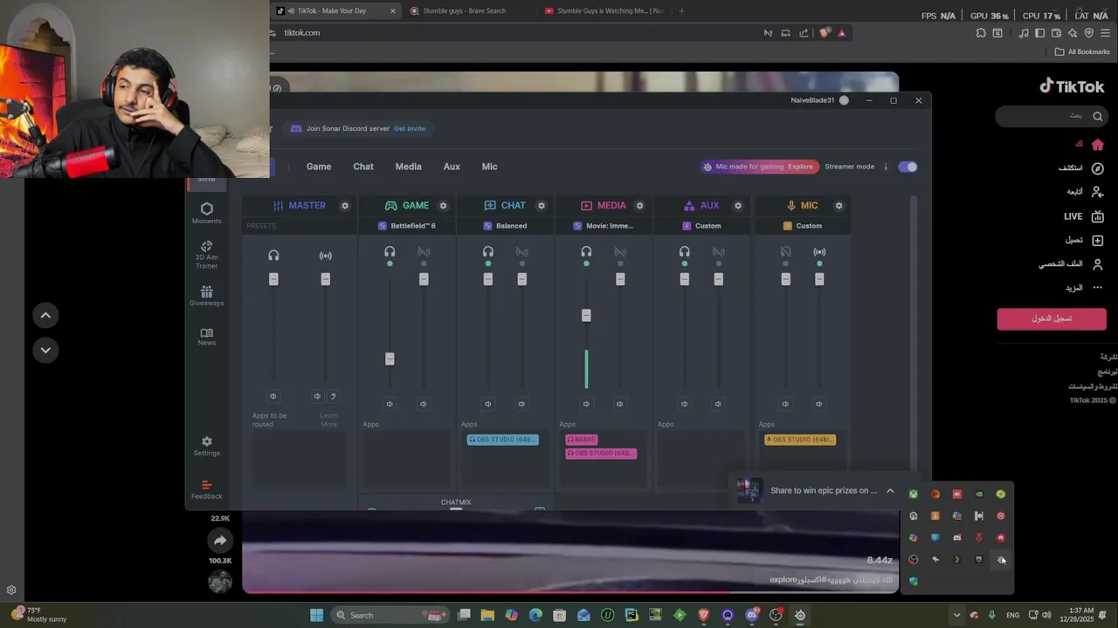Mute AUX headphone output

point(684,404)
